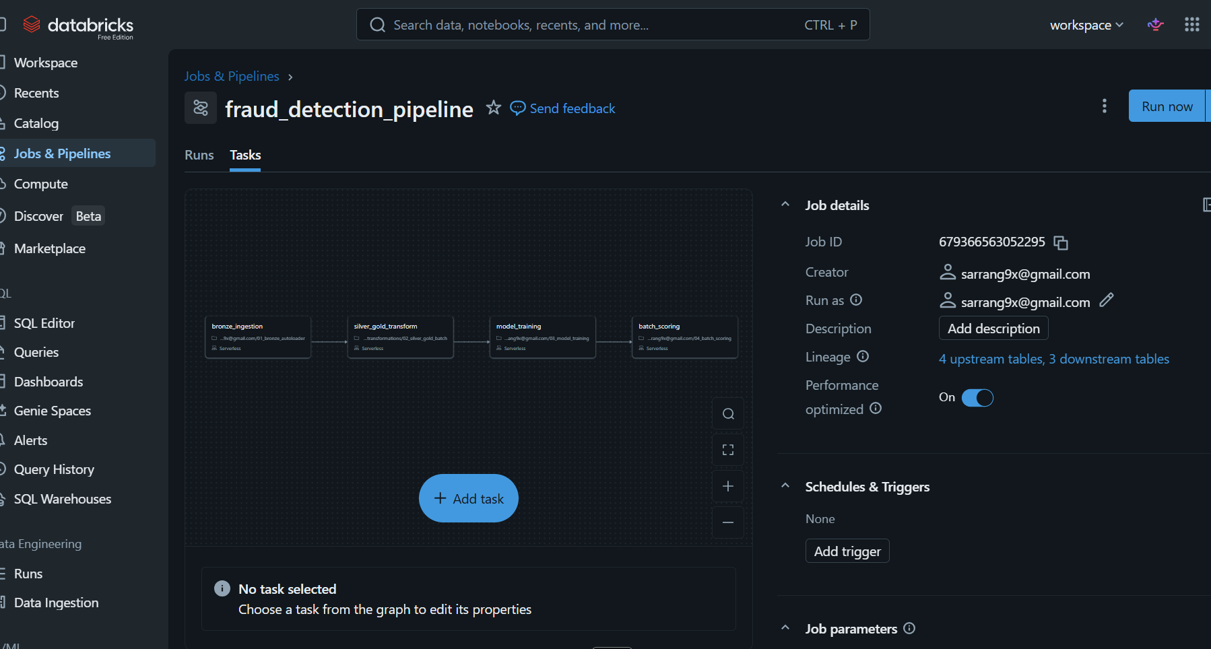This screenshot has height=649, width=1211.
Task: Click the Creator email sarrang9x@gmail.com
Action: coord(1025,274)
